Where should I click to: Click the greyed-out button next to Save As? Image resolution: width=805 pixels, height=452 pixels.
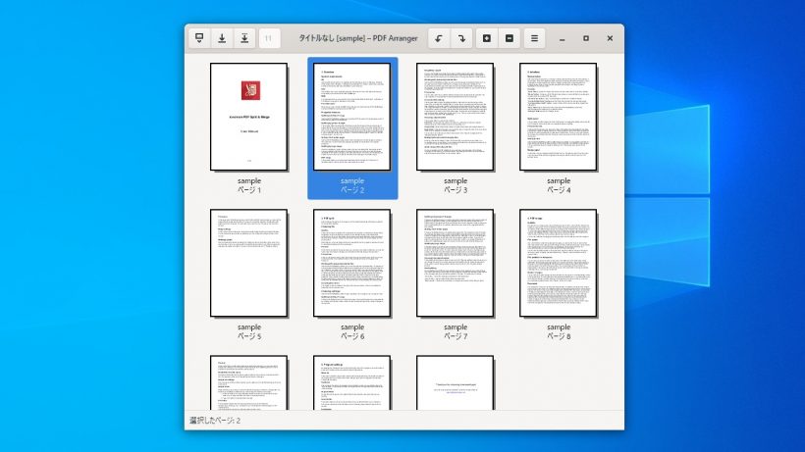269,38
